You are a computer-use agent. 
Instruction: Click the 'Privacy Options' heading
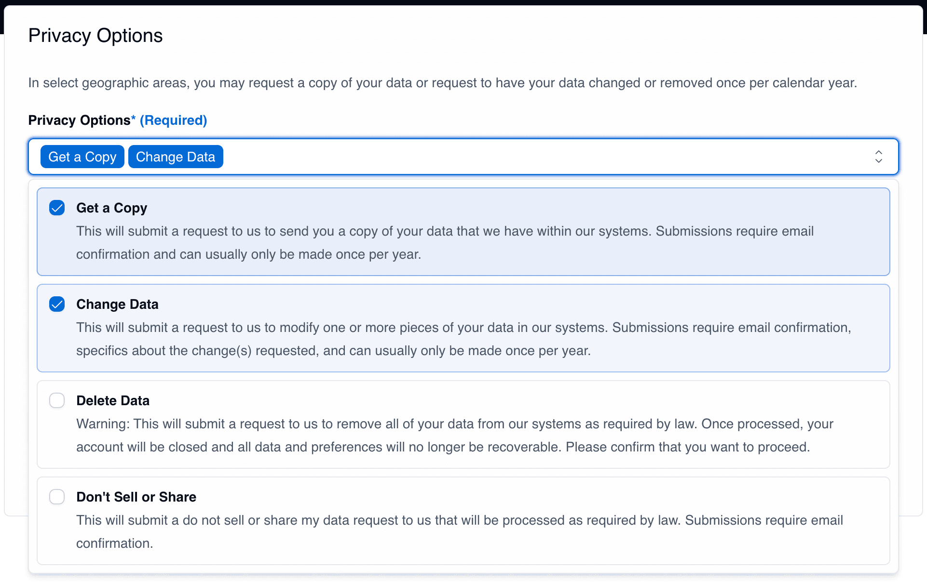click(x=95, y=35)
